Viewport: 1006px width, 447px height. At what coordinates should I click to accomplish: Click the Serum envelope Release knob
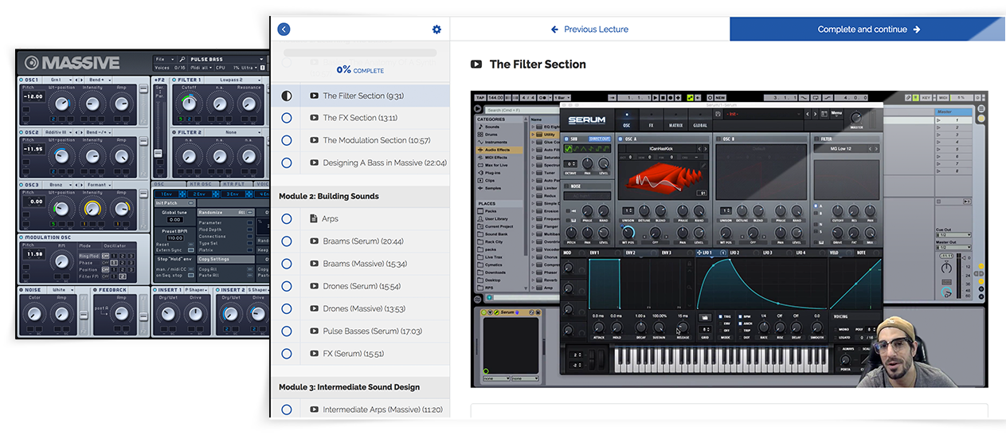coord(682,327)
